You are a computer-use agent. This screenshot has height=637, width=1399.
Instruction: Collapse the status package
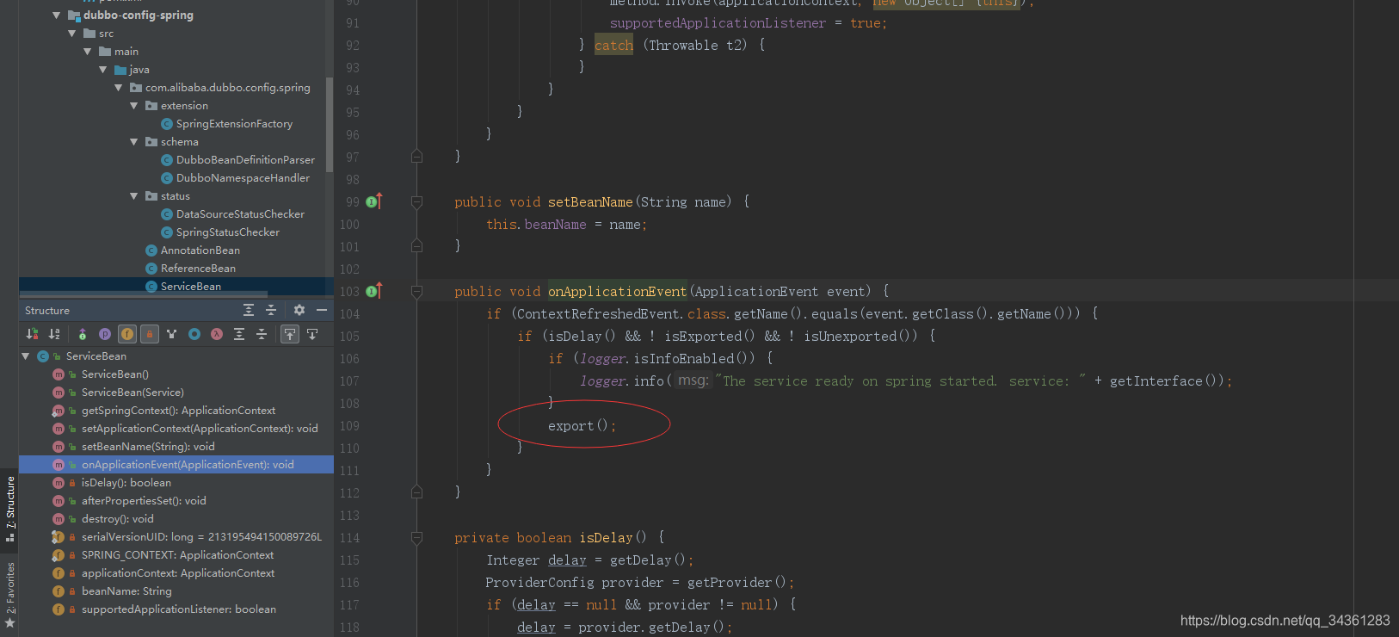click(x=134, y=196)
